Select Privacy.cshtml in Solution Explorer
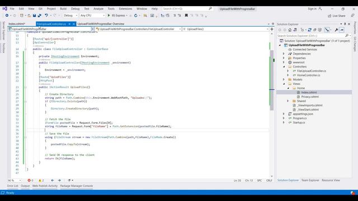Image resolution: width=358 pixels, height=201 pixels. [309, 97]
